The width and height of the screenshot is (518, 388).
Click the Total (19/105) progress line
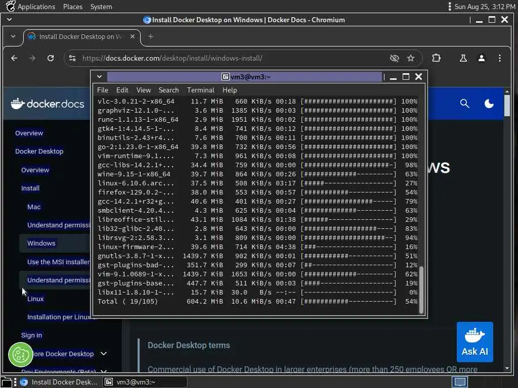tap(257, 301)
